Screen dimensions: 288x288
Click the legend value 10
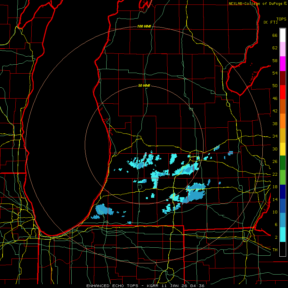click(x=275, y=212)
